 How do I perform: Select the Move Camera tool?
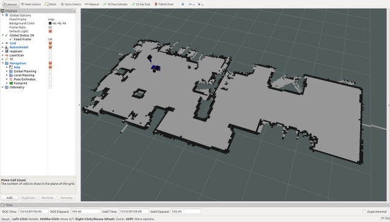pyautogui.click(x=30, y=4)
